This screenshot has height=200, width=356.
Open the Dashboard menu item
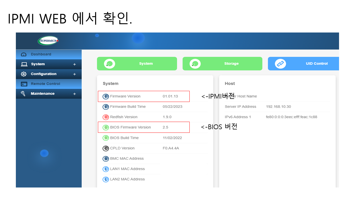[41, 54]
